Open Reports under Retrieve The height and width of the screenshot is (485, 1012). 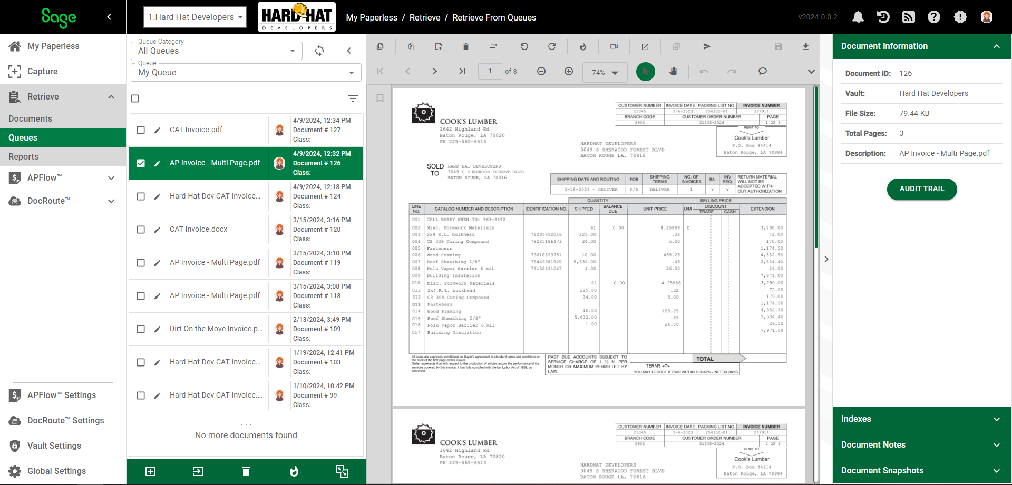point(63,157)
